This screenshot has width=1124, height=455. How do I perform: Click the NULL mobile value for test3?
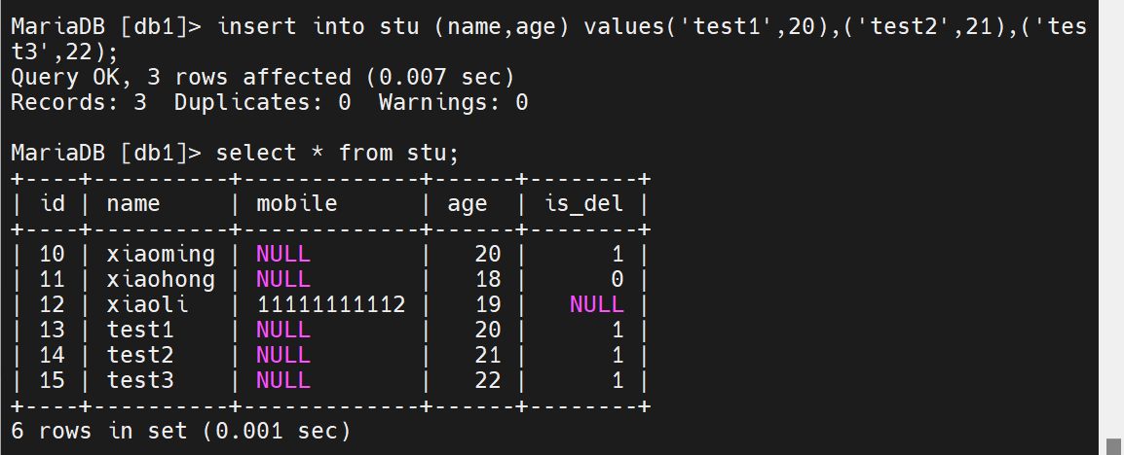point(283,380)
